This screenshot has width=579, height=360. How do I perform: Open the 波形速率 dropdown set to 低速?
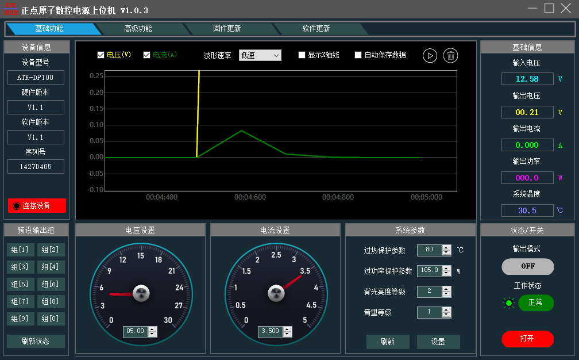tap(260, 55)
